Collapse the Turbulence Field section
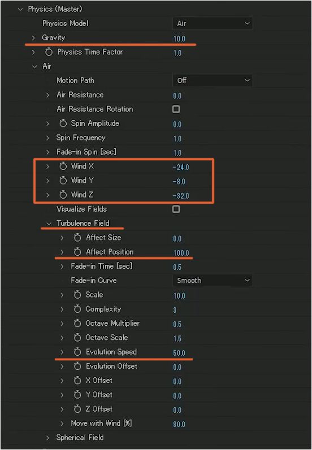312x450 pixels. pos(49,224)
